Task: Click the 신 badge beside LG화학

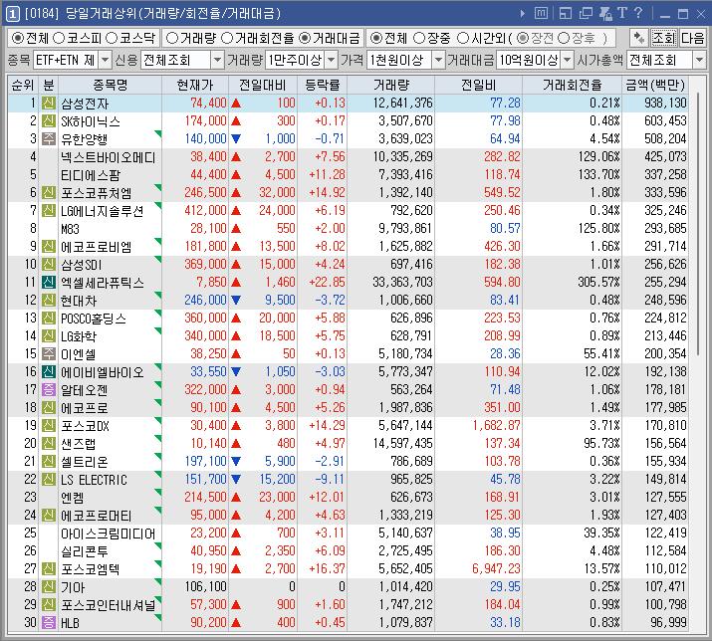Action: pos(49,336)
